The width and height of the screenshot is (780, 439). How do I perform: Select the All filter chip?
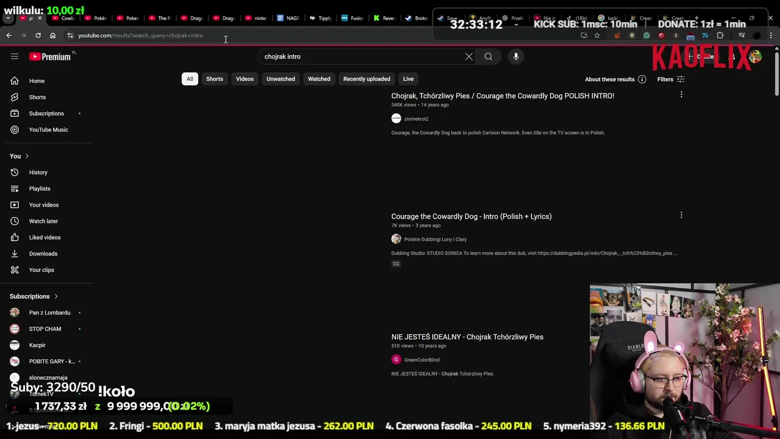coord(190,79)
